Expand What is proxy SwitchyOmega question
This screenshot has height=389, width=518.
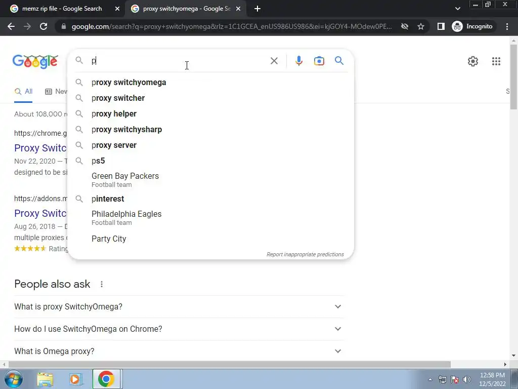pos(179,306)
